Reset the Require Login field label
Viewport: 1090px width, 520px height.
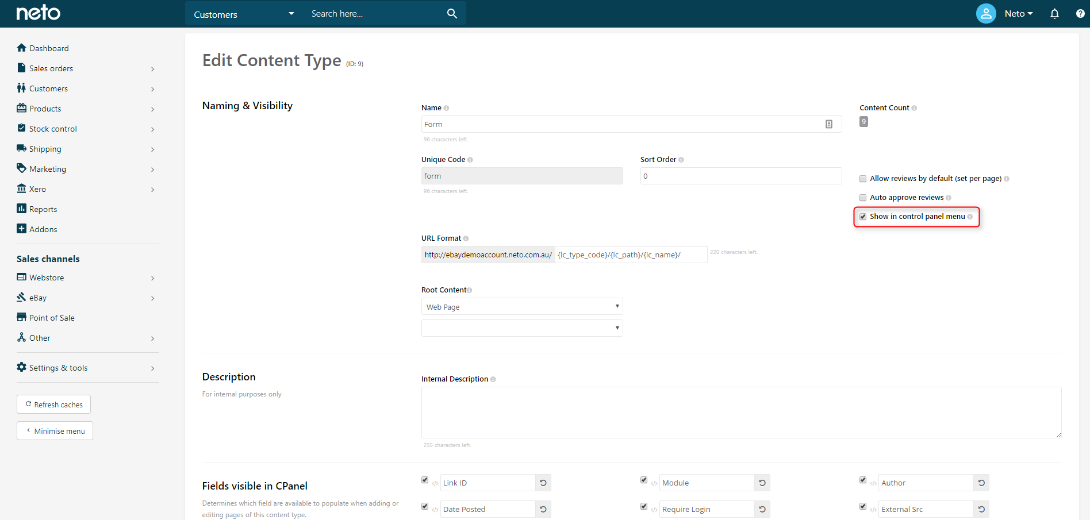[762, 509]
